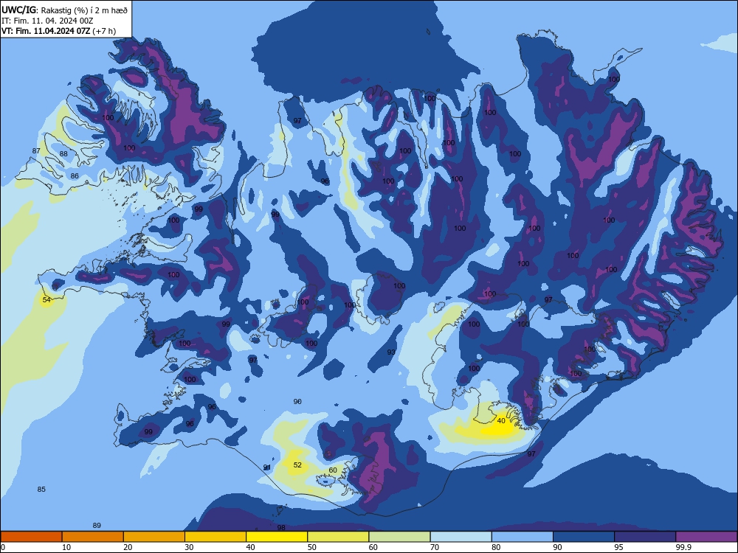The height and width of the screenshot is (553, 738).
Task: Click the medium blue 80–90 legend swatch
Action: click(523, 537)
